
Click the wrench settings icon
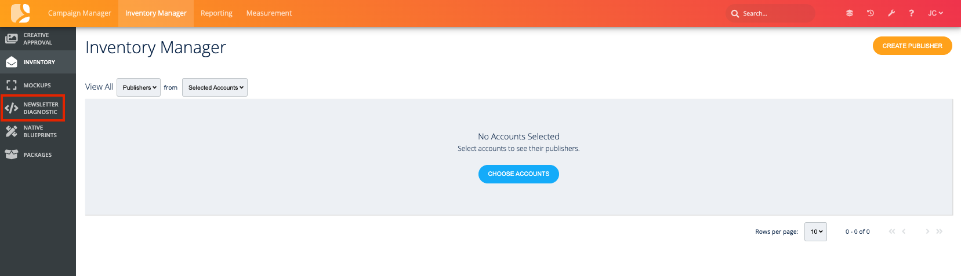click(x=891, y=13)
